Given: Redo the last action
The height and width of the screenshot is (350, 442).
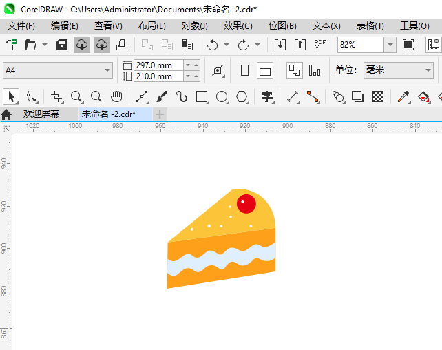Looking at the screenshot, I should (x=243, y=45).
